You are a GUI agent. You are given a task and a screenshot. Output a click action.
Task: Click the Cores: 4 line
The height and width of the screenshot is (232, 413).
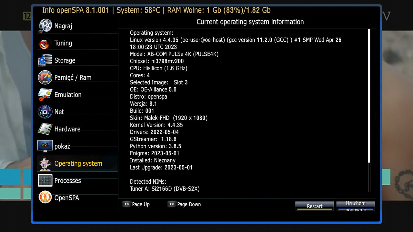coord(140,75)
